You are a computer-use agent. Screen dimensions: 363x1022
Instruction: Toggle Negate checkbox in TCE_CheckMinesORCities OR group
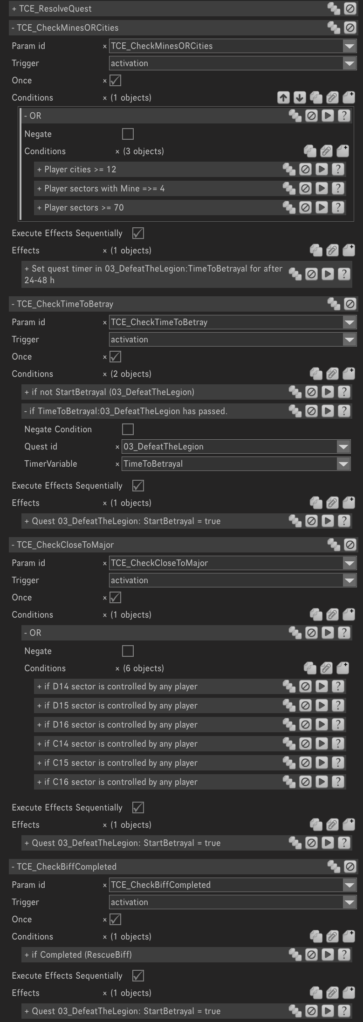coord(128,134)
